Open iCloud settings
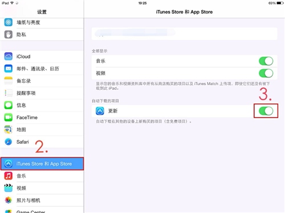The height and width of the screenshot is (213, 285). tap(42, 56)
